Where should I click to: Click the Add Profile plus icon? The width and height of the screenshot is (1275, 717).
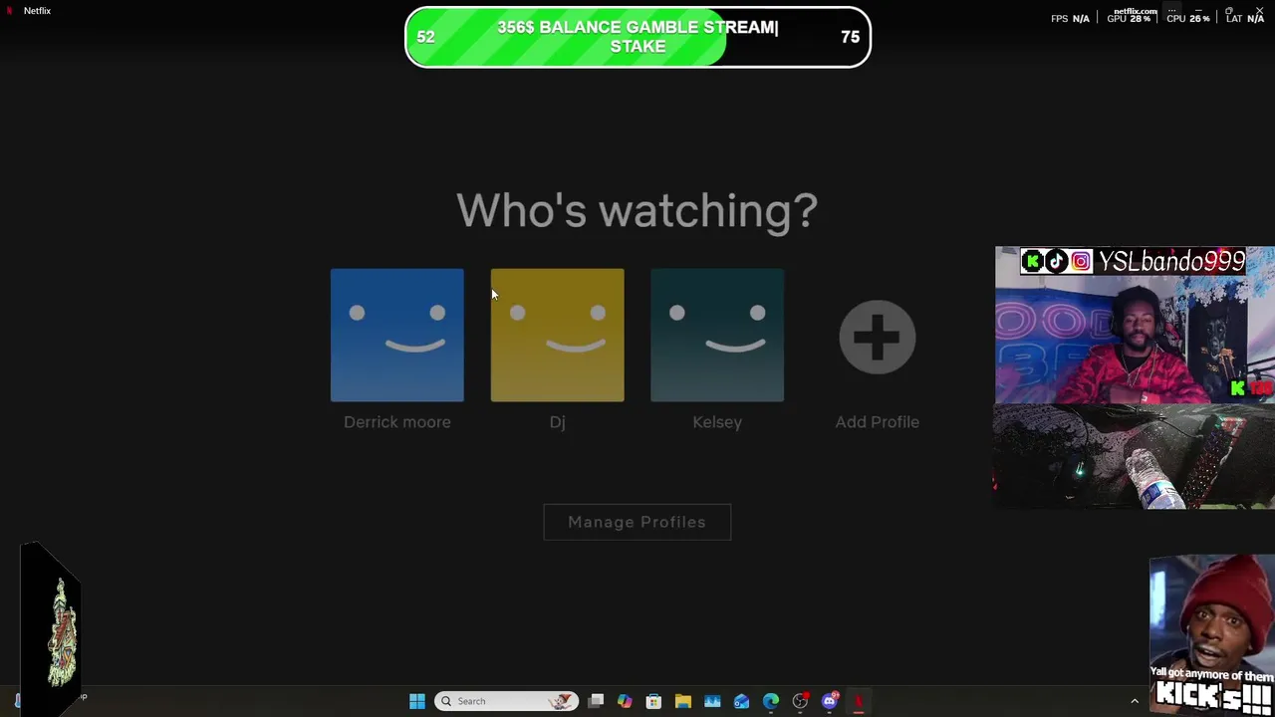(877, 337)
